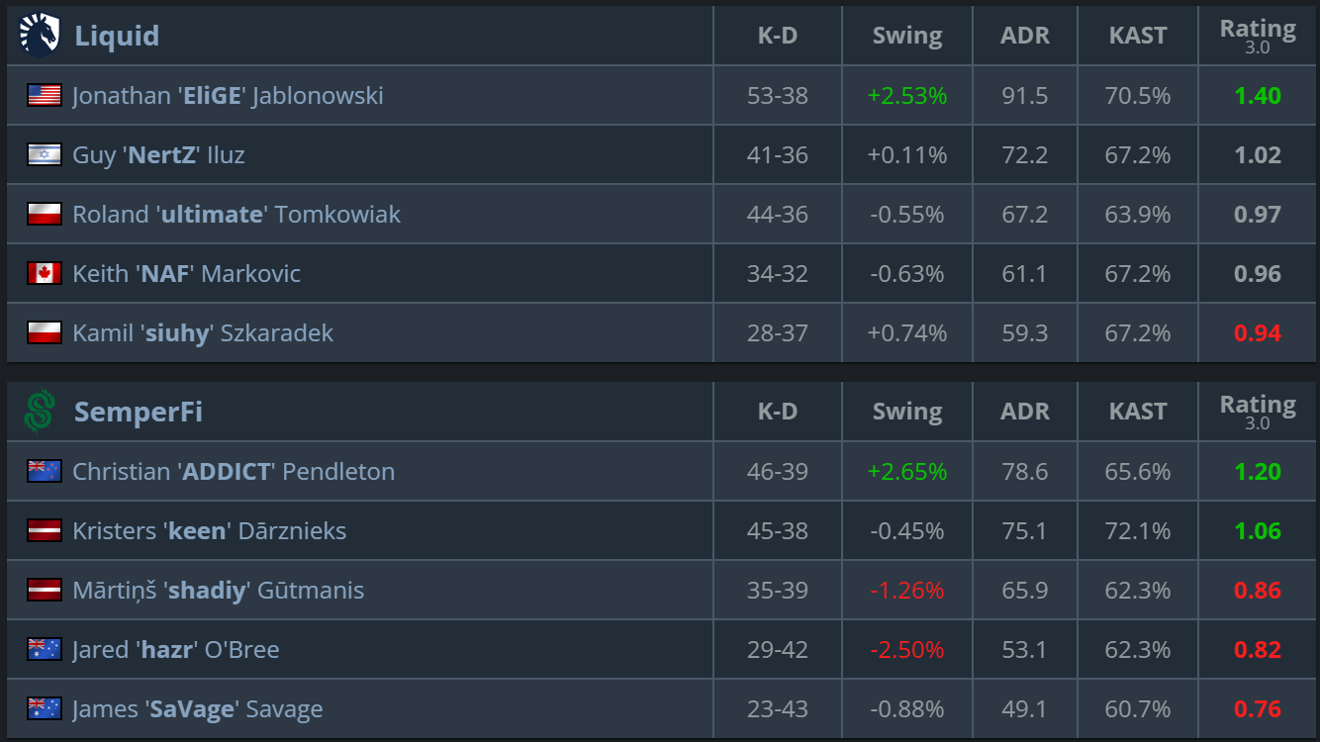Click the Liquid Rating 3.0 column header

click(x=1258, y=36)
